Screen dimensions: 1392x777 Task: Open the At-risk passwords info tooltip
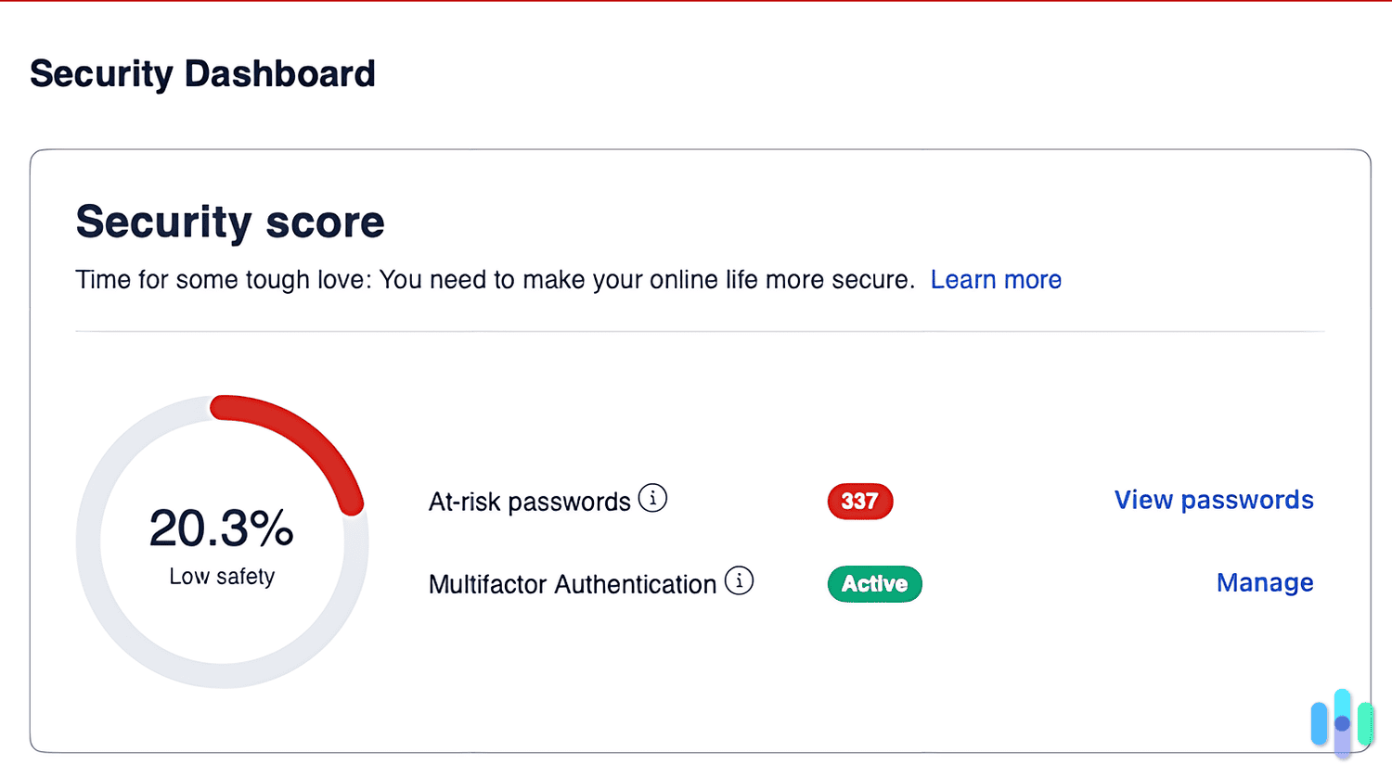point(653,498)
